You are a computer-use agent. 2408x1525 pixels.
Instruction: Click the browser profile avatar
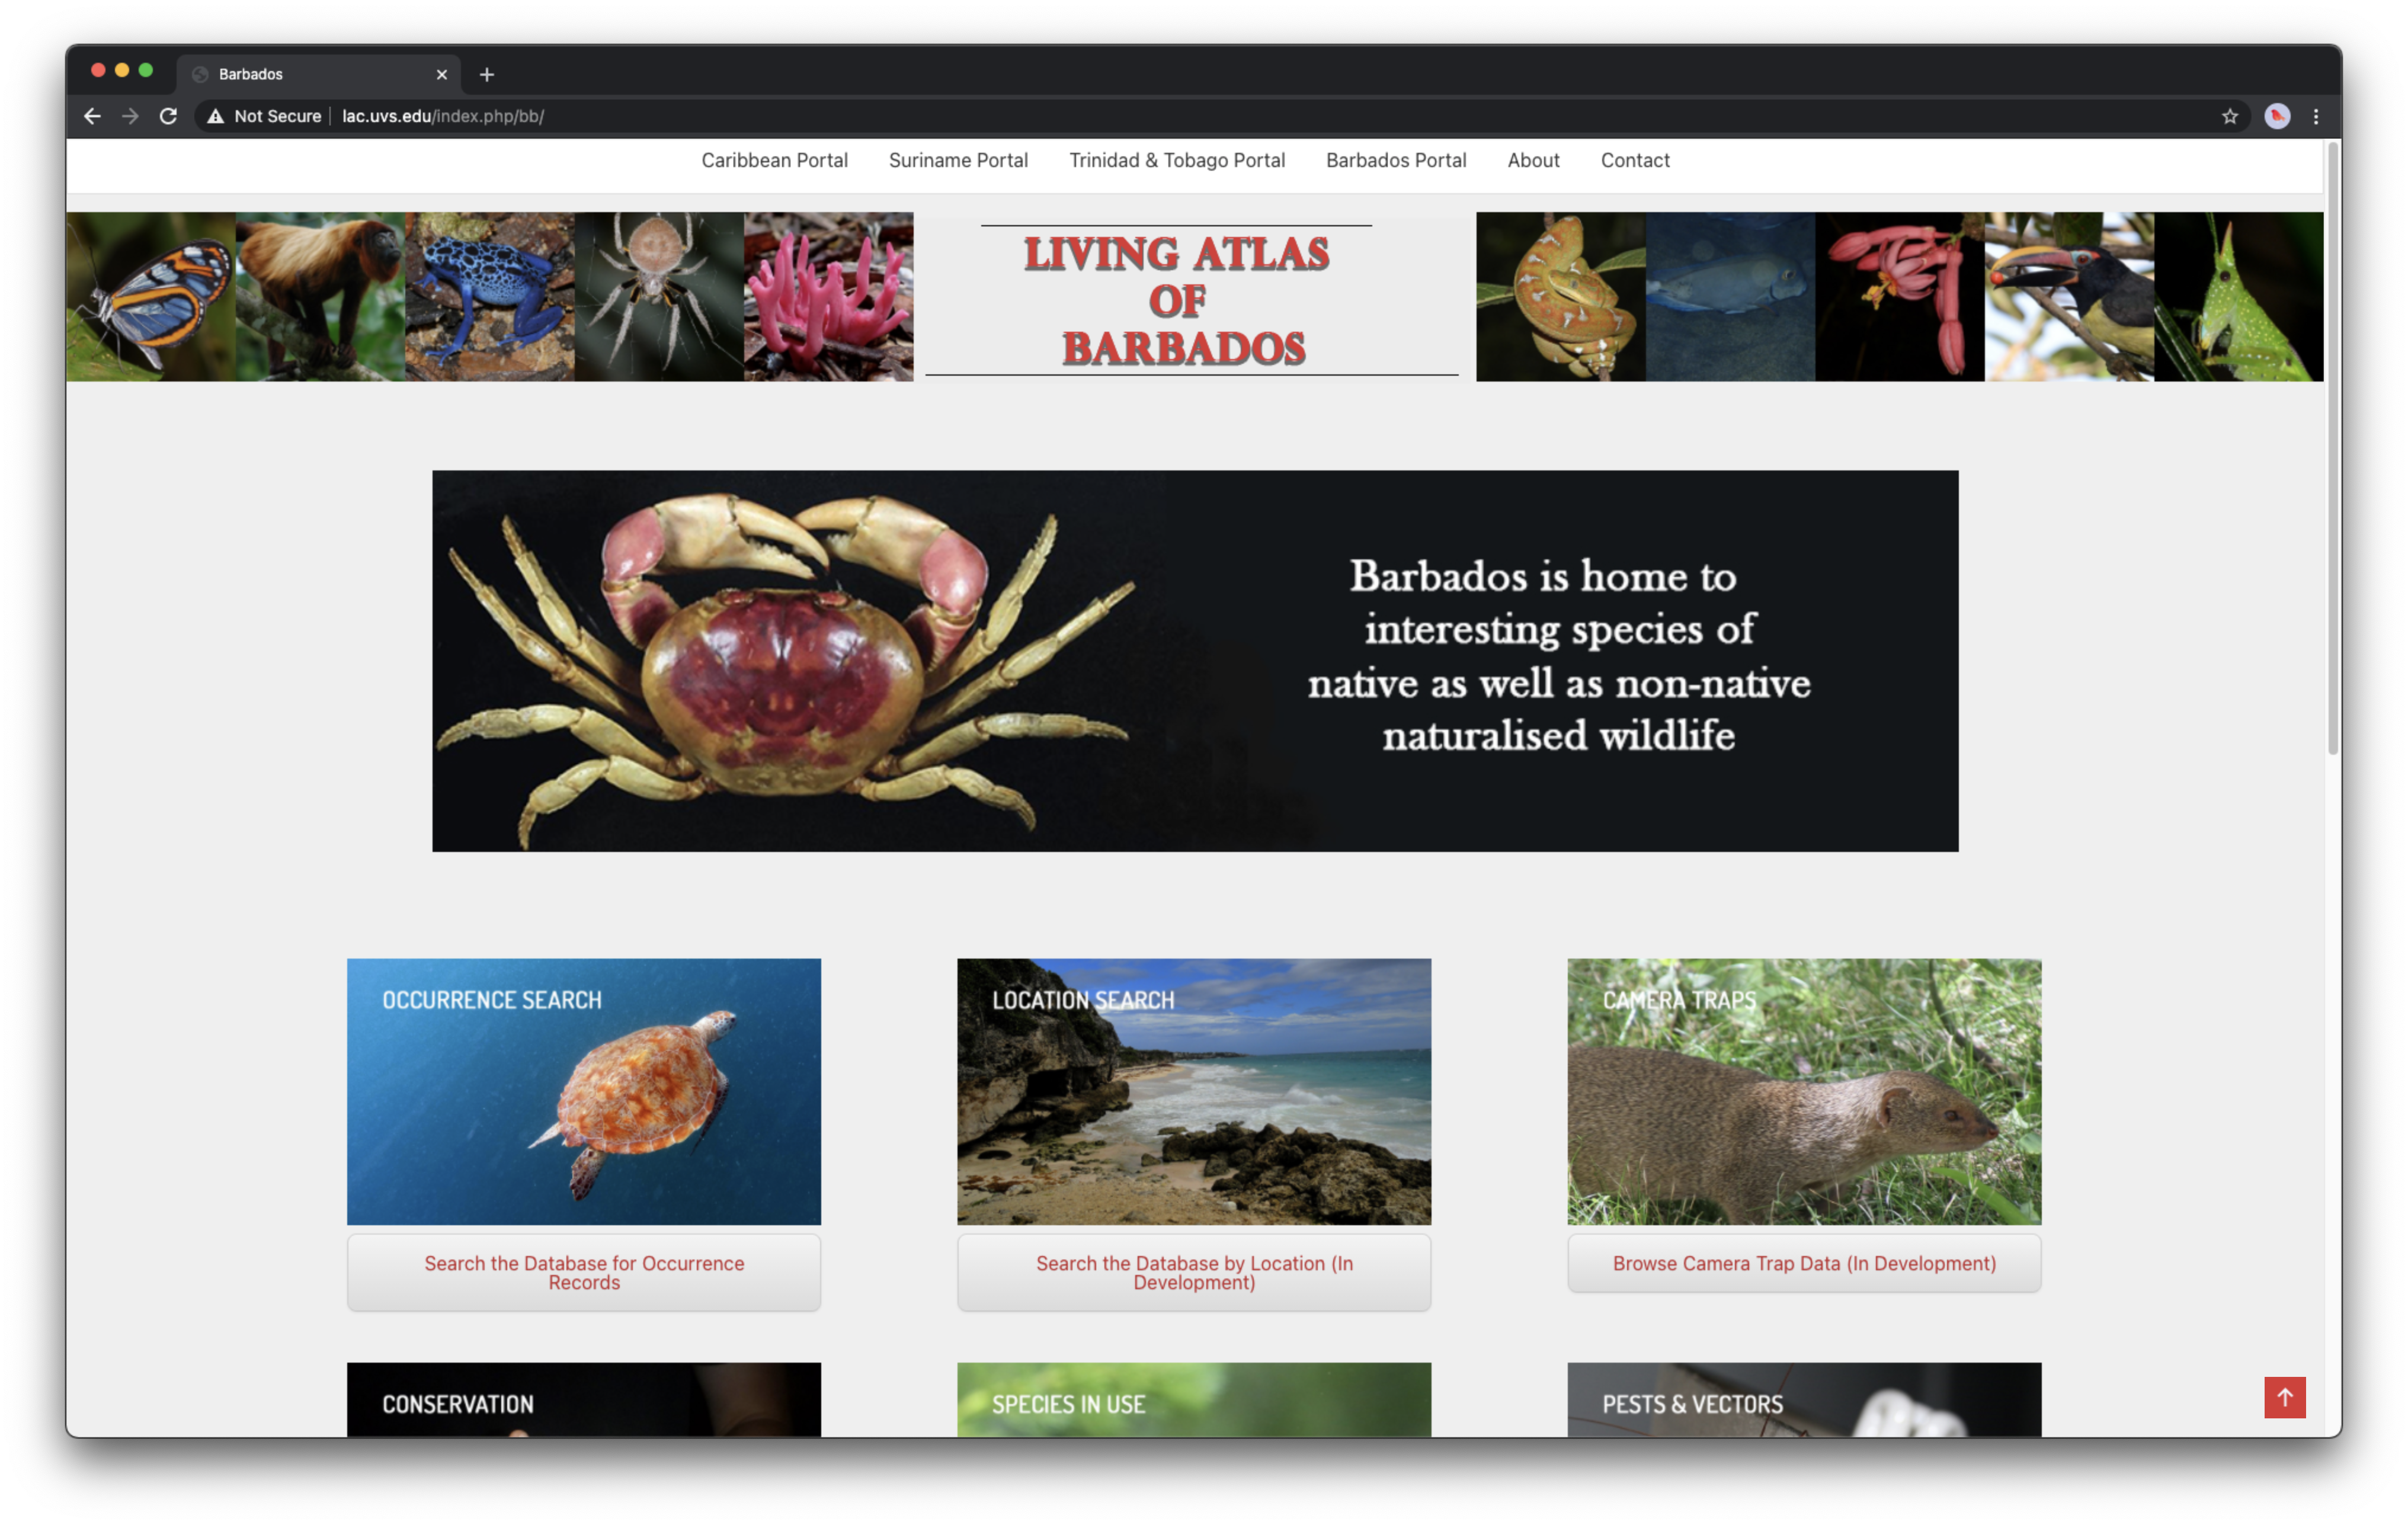[x=2276, y=116]
